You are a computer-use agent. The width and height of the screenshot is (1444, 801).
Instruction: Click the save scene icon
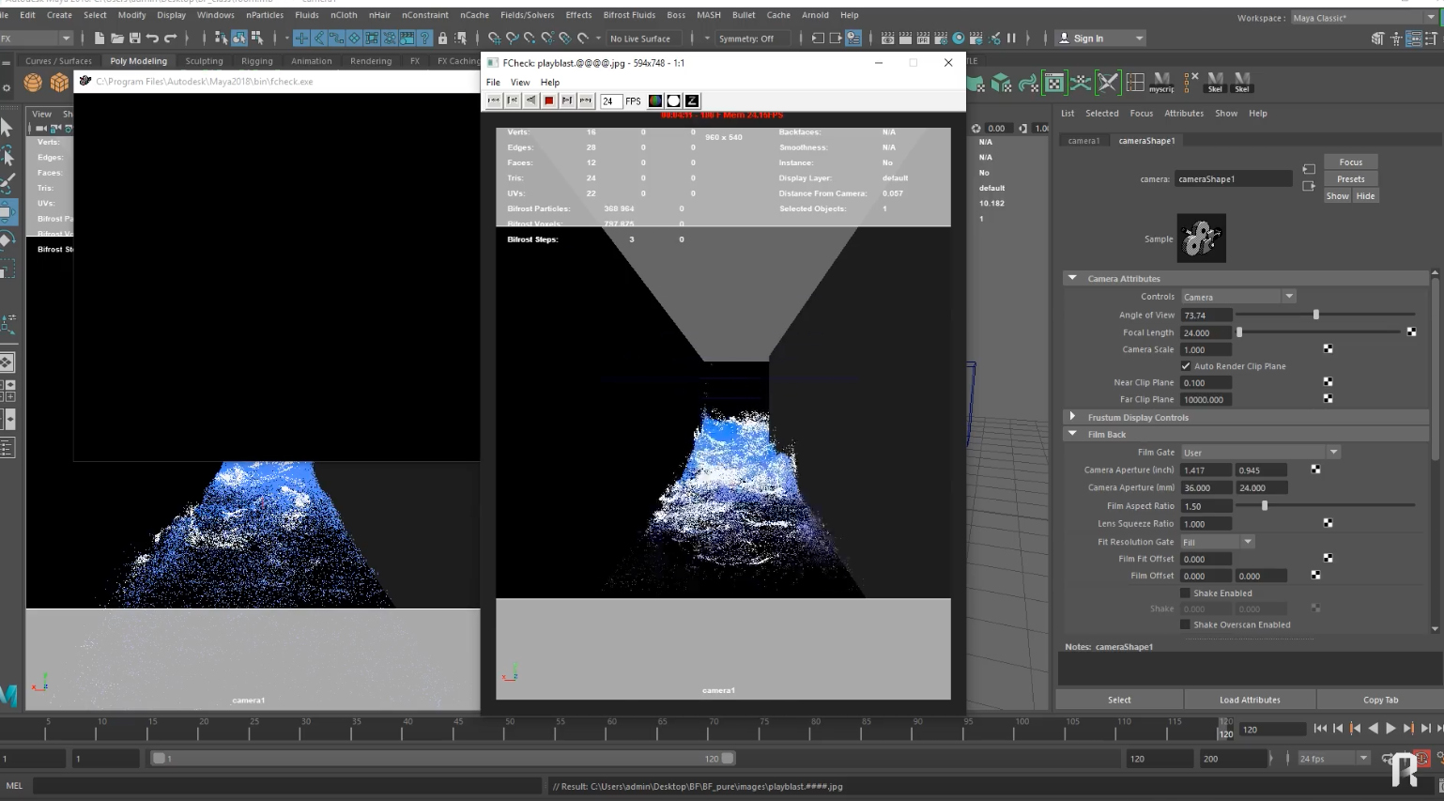134,39
